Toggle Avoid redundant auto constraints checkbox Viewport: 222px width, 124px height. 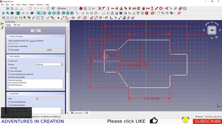coord(9,74)
